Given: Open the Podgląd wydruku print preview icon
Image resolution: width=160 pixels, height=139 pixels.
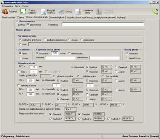Looking at the screenshot, I should coord(43,12).
